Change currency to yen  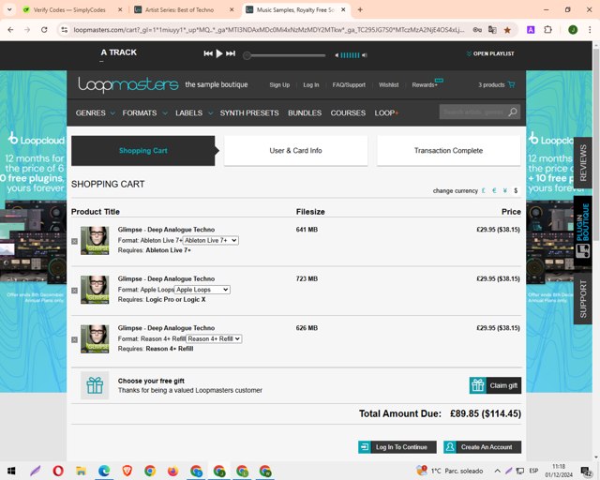pyautogui.click(x=504, y=190)
